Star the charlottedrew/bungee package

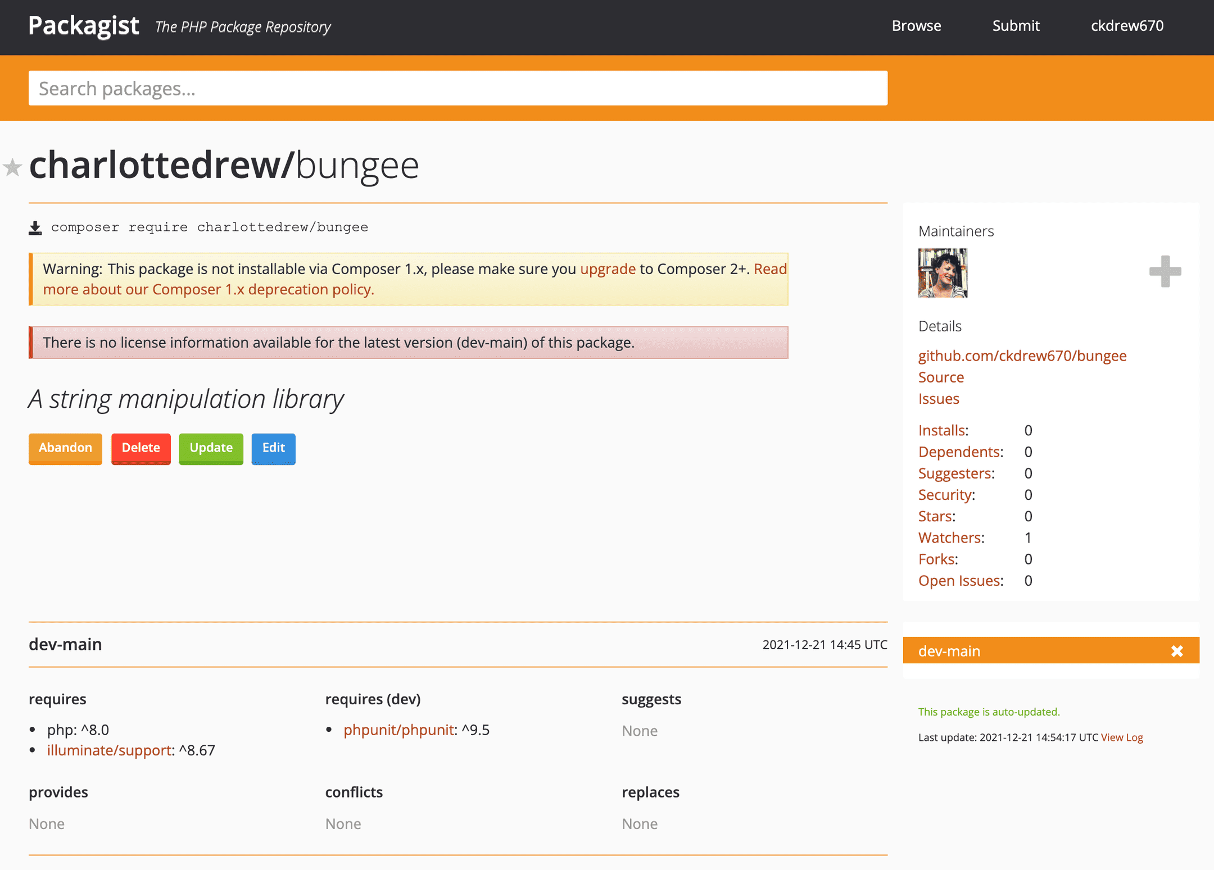12,167
